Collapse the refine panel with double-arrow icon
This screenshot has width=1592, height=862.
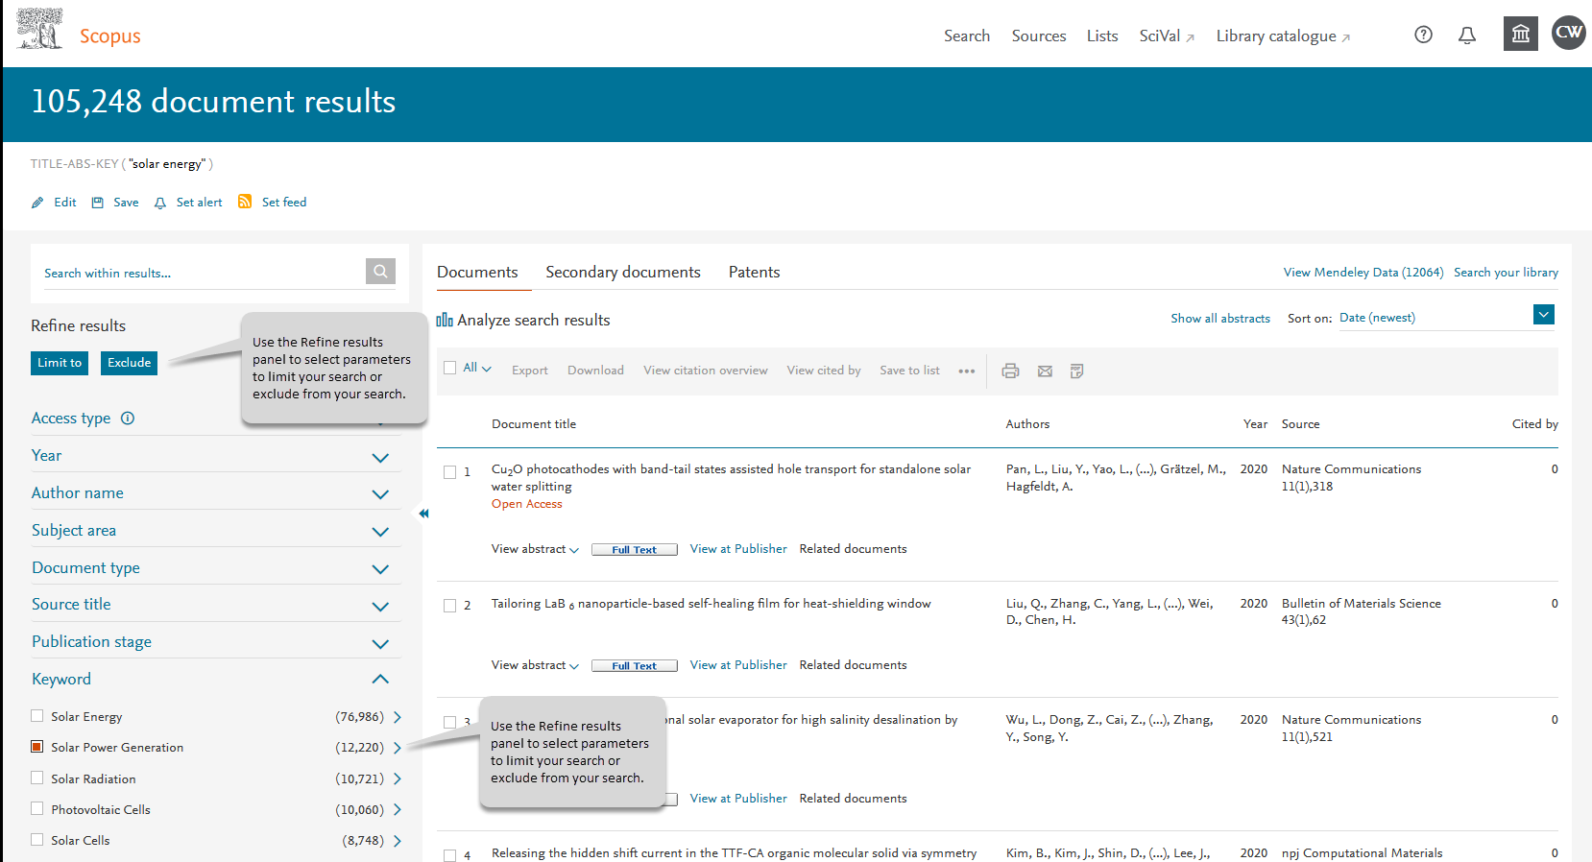click(x=423, y=514)
